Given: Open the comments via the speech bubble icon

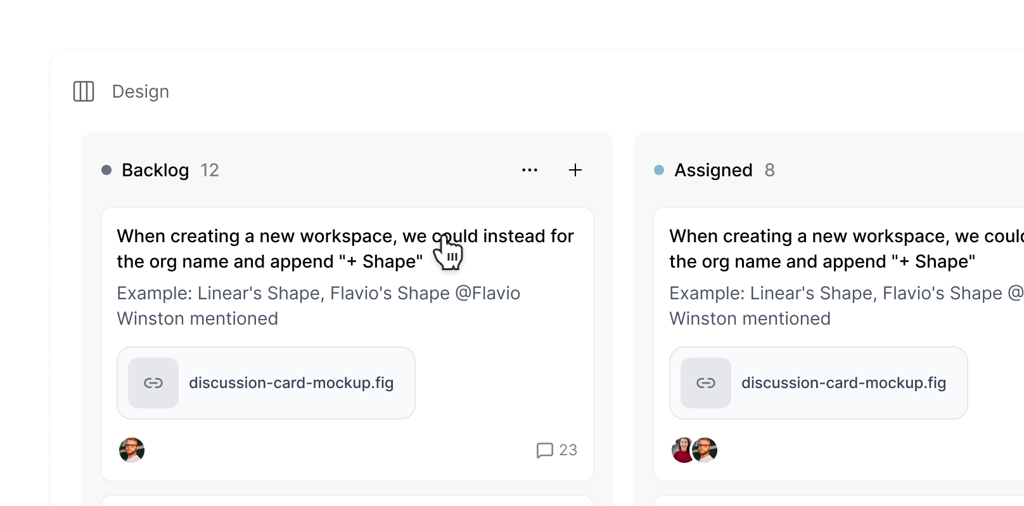Looking at the screenshot, I should pyautogui.click(x=544, y=450).
